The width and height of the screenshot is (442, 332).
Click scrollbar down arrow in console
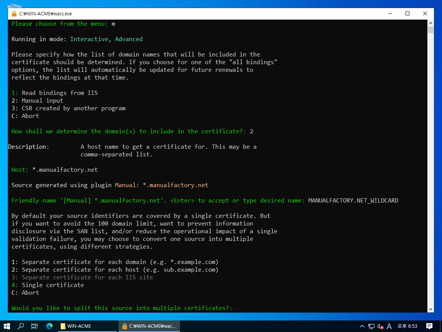(x=430, y=309)
